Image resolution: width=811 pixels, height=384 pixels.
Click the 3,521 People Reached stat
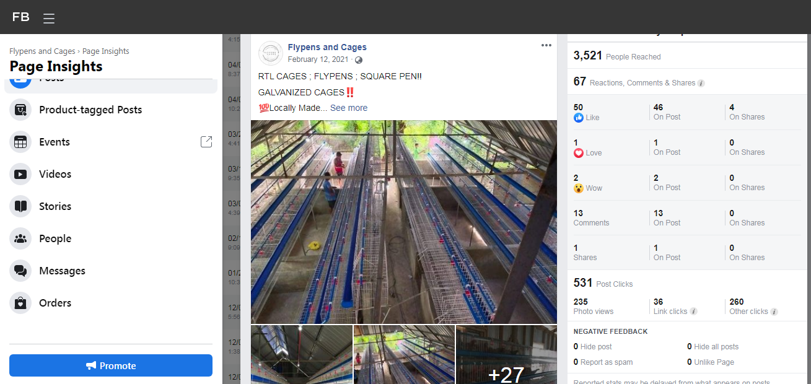click(x=617, y=56)
